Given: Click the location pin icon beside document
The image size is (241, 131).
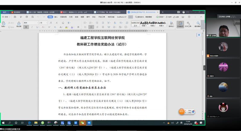Looking at the screenshot, I should click(199, 35).
